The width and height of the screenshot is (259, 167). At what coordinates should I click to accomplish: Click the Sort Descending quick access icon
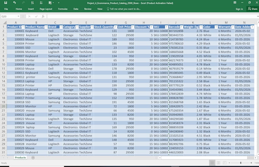pos(41,3)
